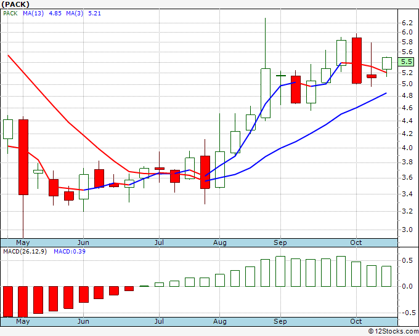
Task: Click Sep on the MACD panel date axis
Action: [x=280, y=321]
